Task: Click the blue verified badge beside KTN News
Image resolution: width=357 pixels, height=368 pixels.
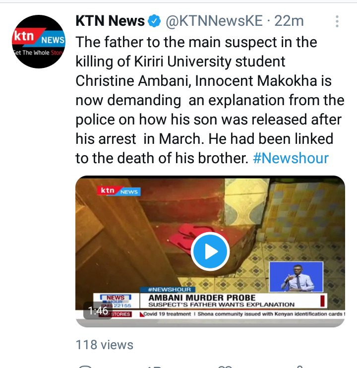Action: click(154, 21)
